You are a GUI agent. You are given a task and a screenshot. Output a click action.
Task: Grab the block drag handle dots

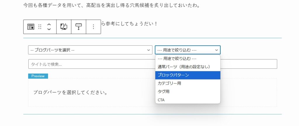tap(40, 27)
